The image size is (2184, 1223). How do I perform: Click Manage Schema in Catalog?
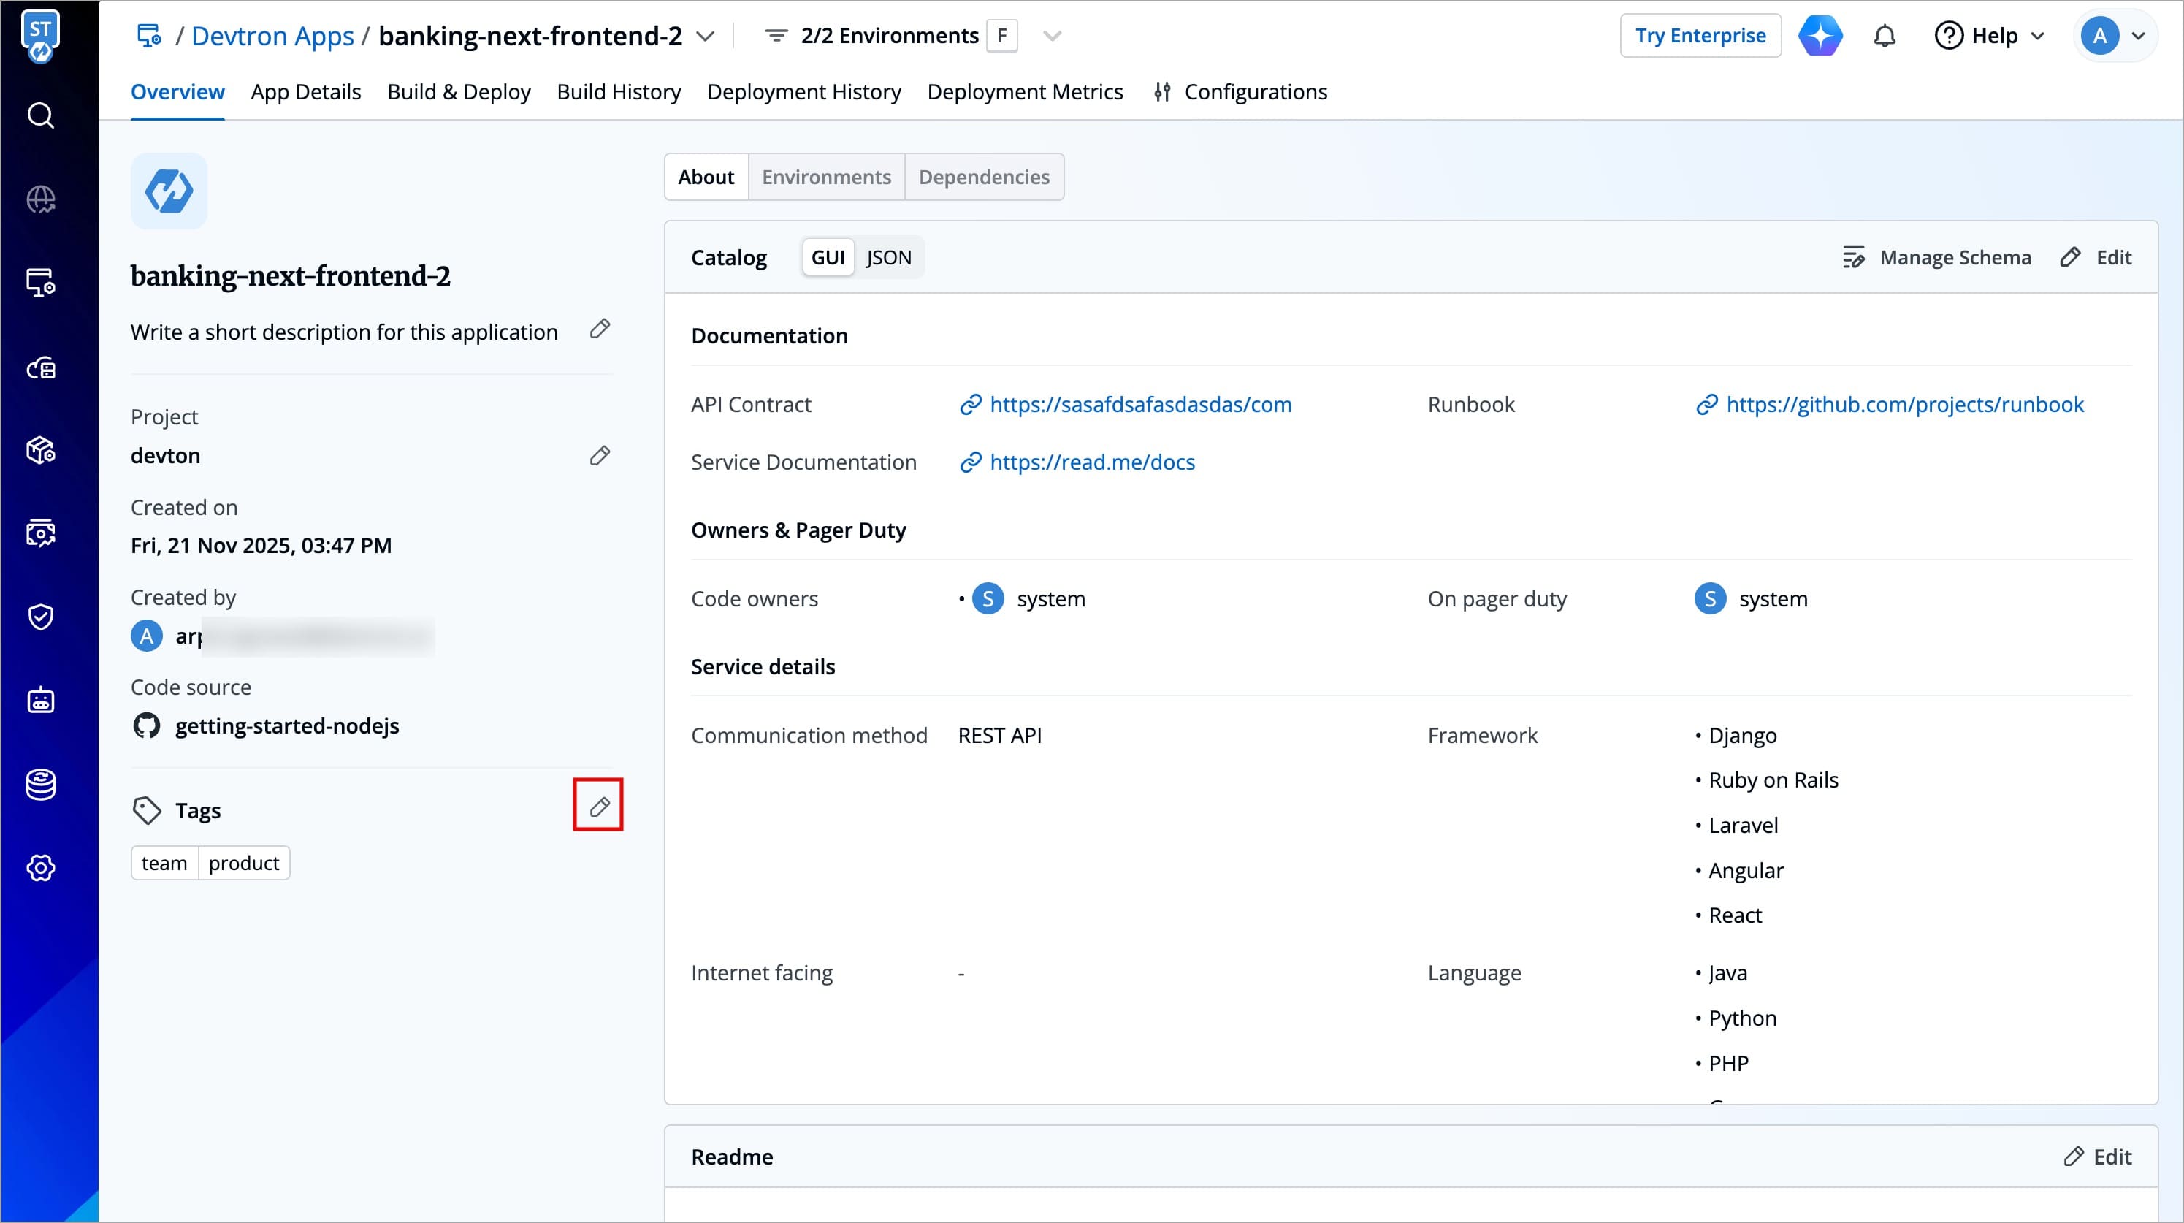point(1936,257)
